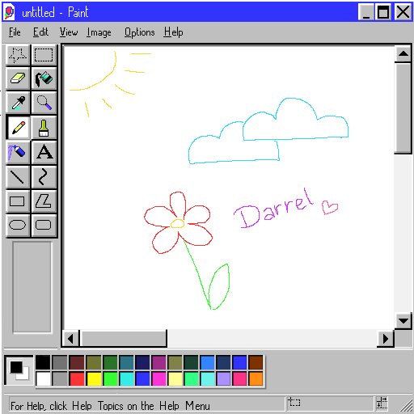Select the lavender color swatch
Image resolution: width=414 pixels, height=414 pixels.
point(223,378)
